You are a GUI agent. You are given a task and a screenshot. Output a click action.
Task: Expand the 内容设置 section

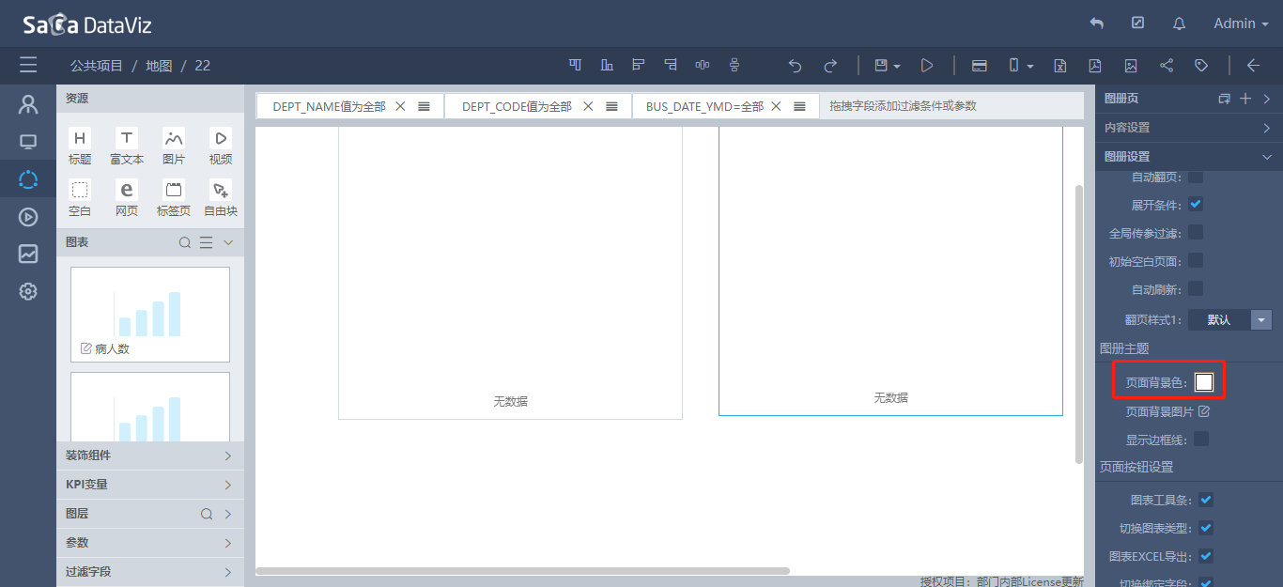pyautogui.click(x=1189, y=127)
